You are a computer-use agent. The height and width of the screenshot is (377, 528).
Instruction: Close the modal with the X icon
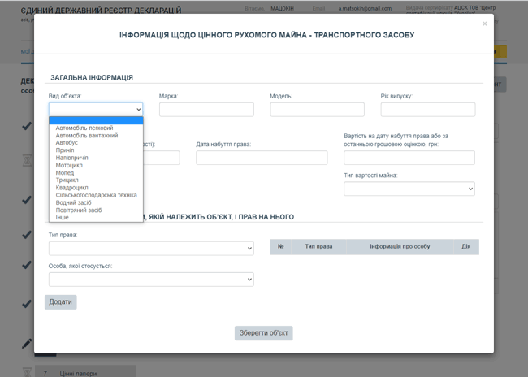pyautogui.click(x=485, y=24)
